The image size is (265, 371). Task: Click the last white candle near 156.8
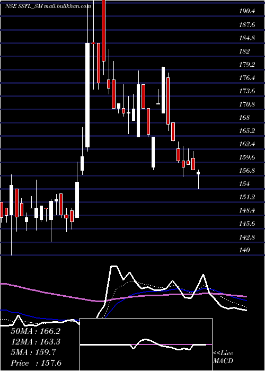click(x=198, y=173)
